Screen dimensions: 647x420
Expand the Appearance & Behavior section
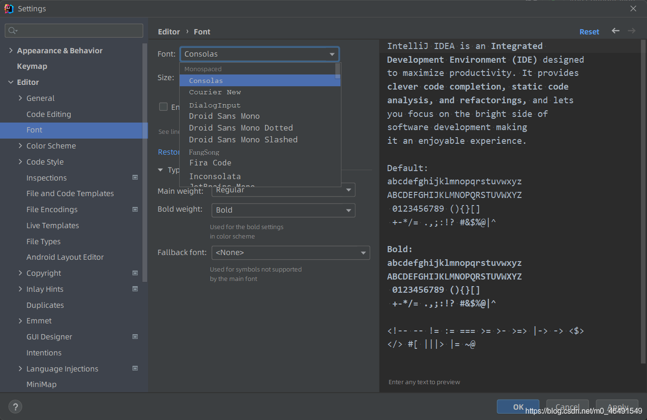[11, 50]
